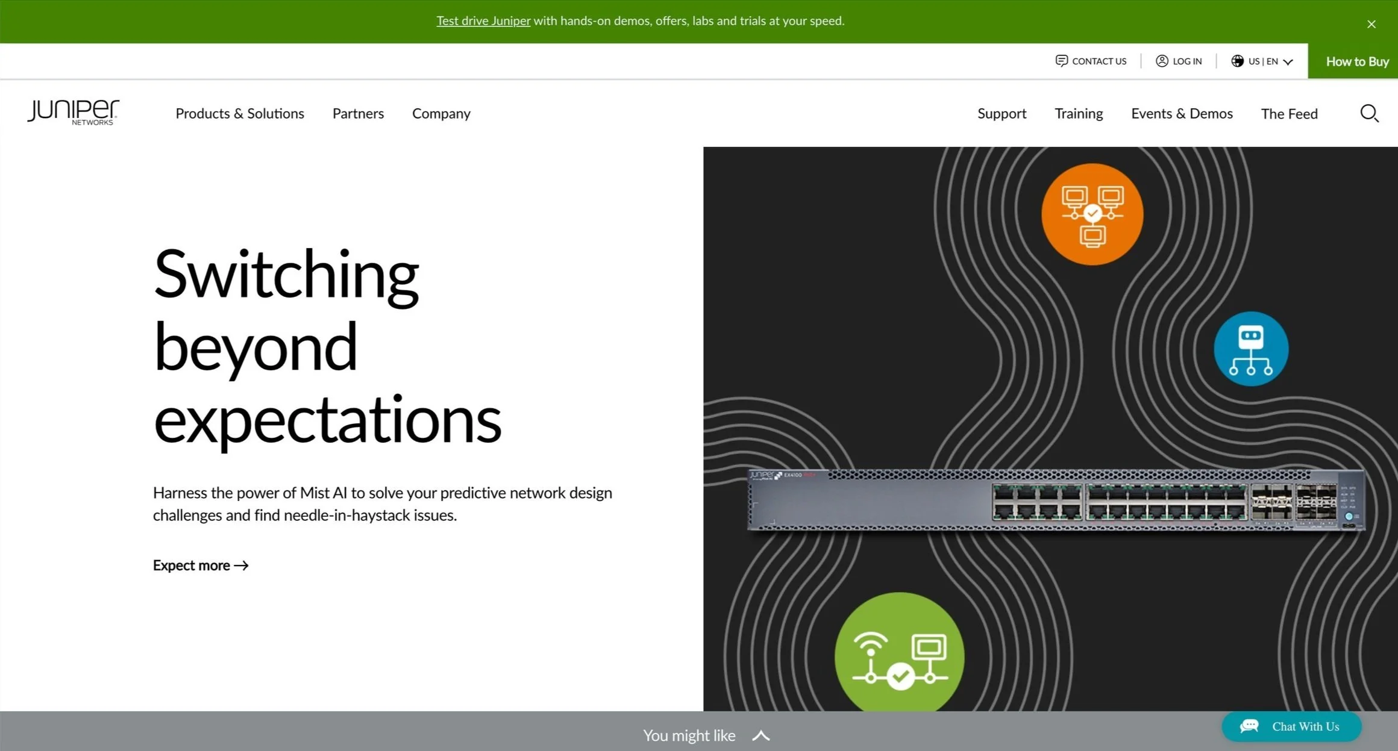This screenshot has width=1398, height=751.
Task: Click the Log In user icon
Action: point(1161,61)
